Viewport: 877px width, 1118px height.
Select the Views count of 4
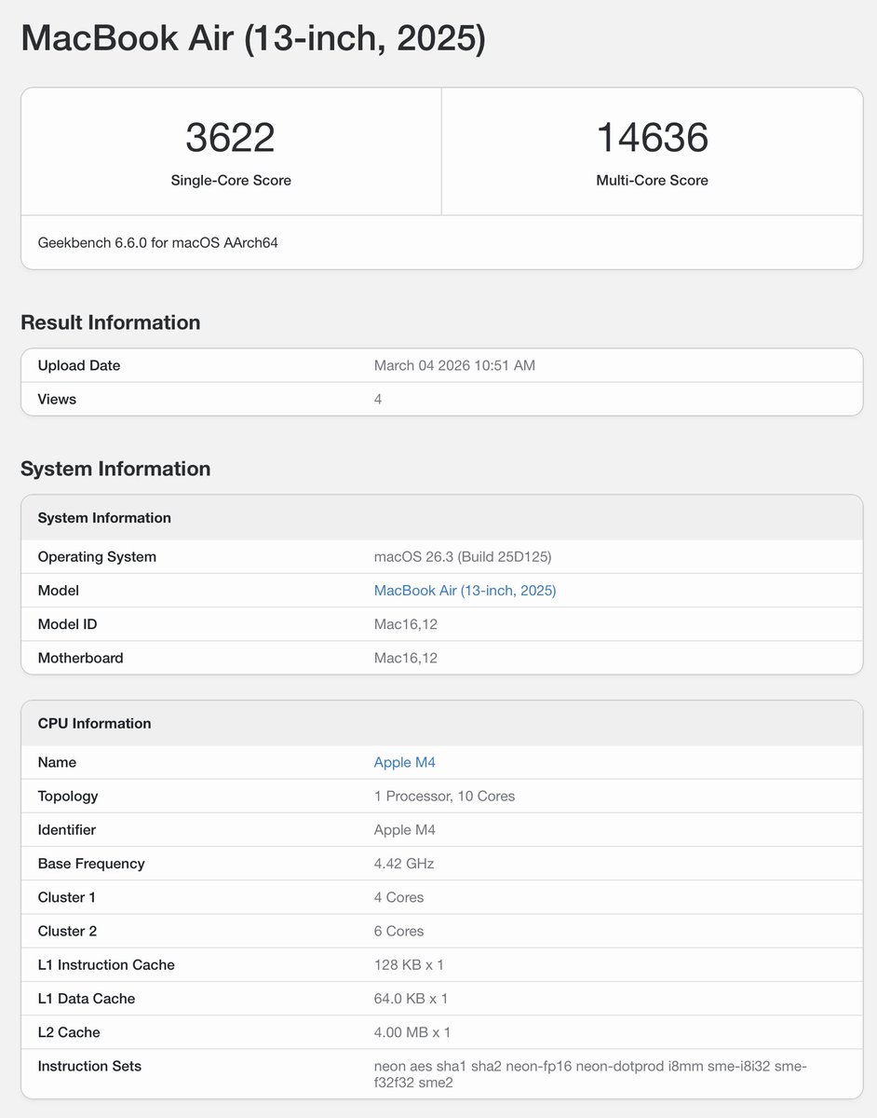coord(378,399)
